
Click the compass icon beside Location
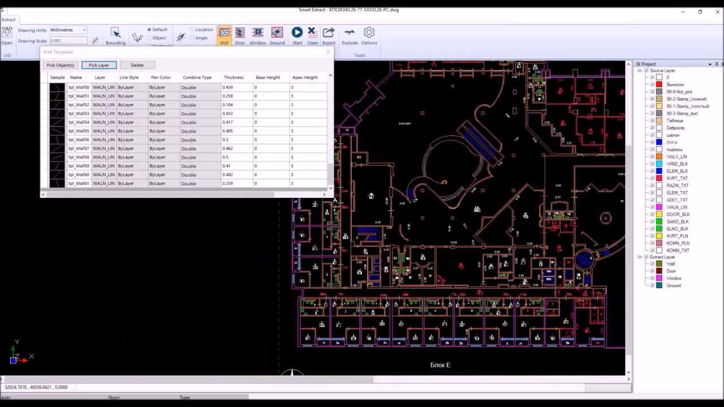(180, 37)
